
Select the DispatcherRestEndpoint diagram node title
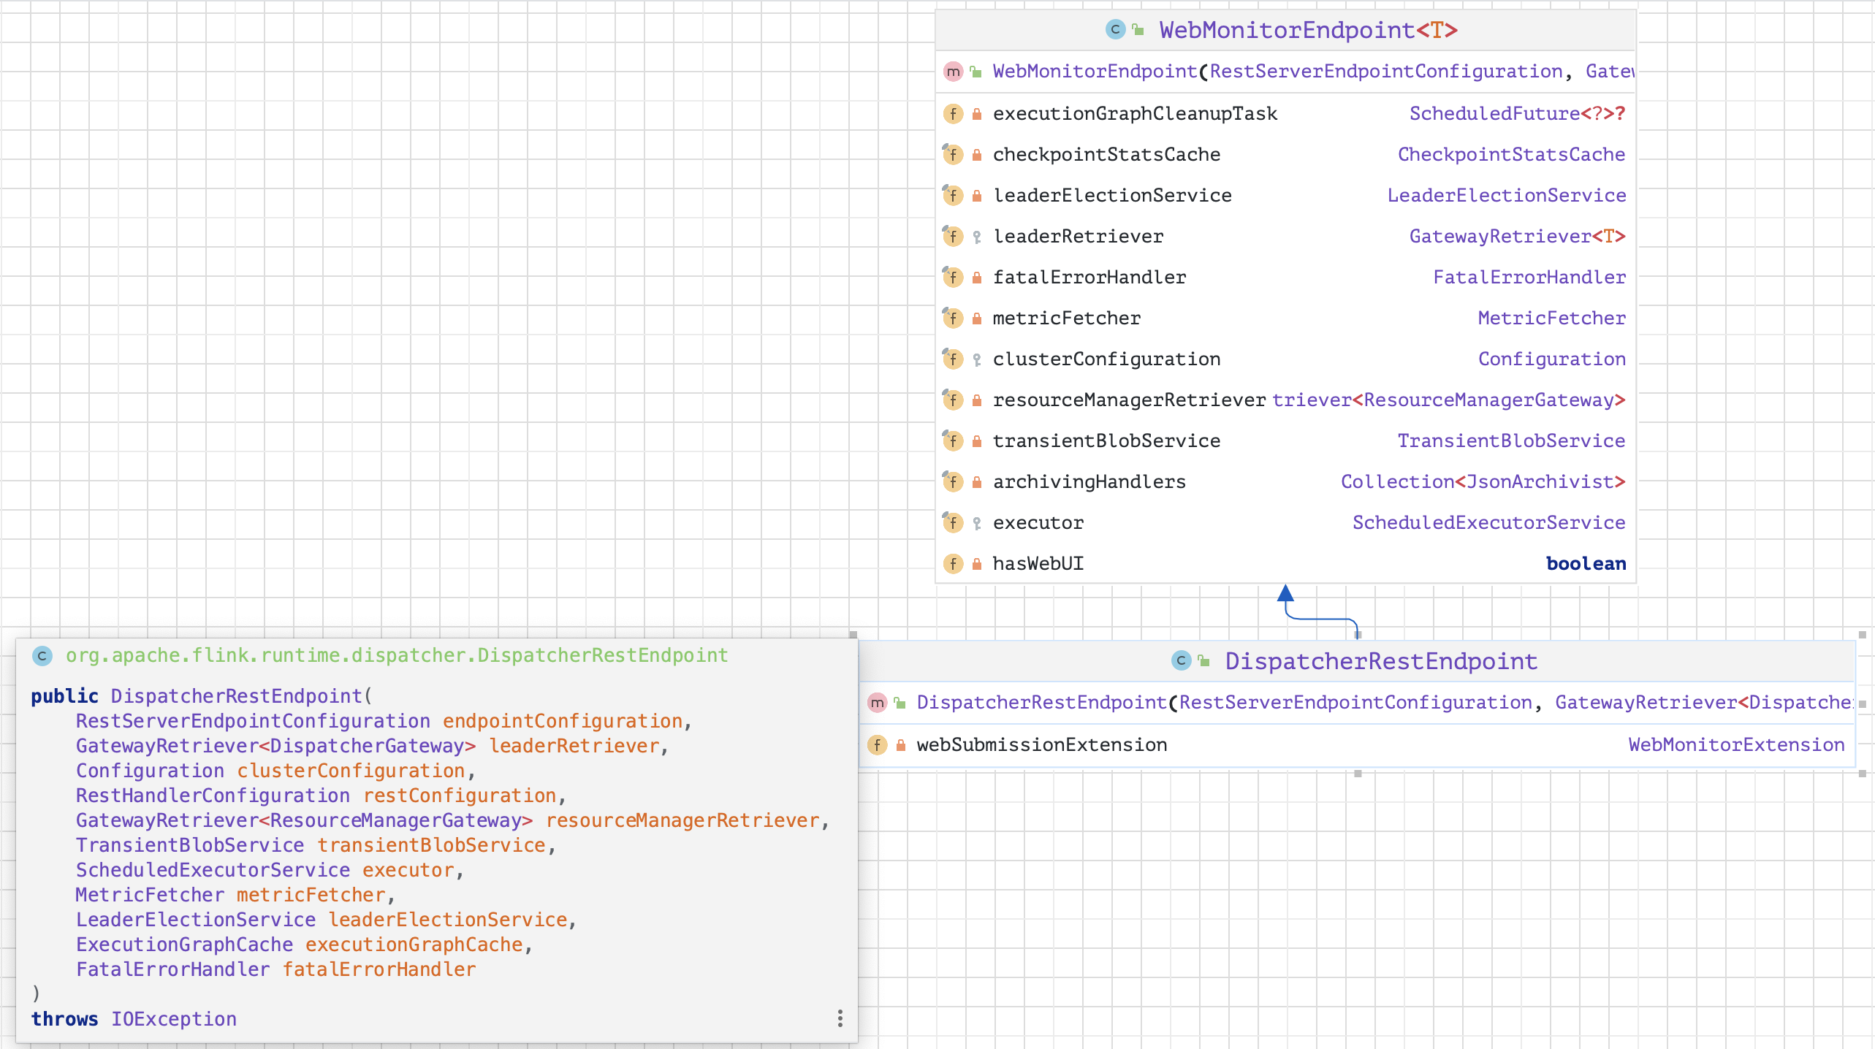coord(1381,661)
